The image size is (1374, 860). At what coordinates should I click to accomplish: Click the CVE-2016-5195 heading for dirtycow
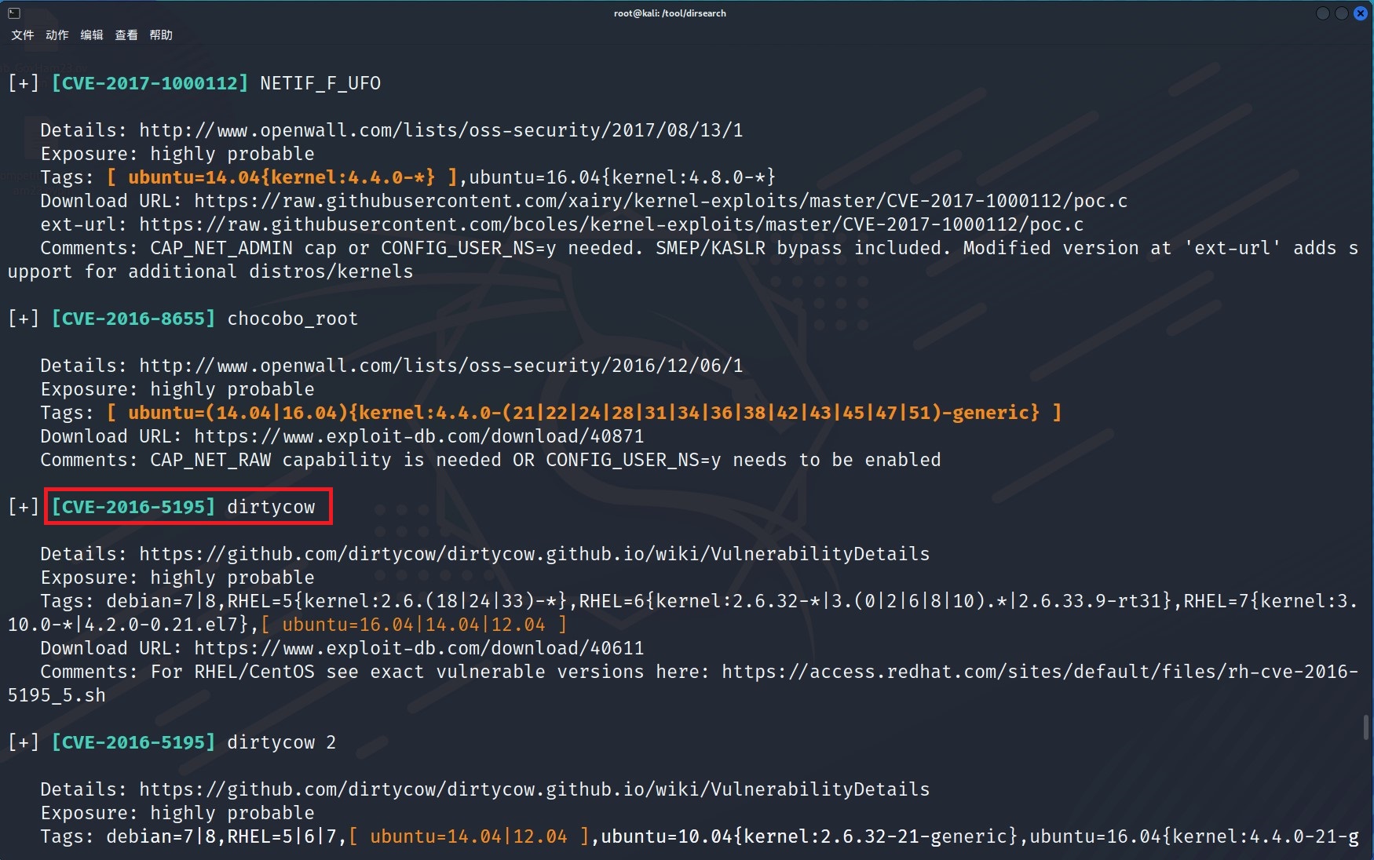pos(133,507)
